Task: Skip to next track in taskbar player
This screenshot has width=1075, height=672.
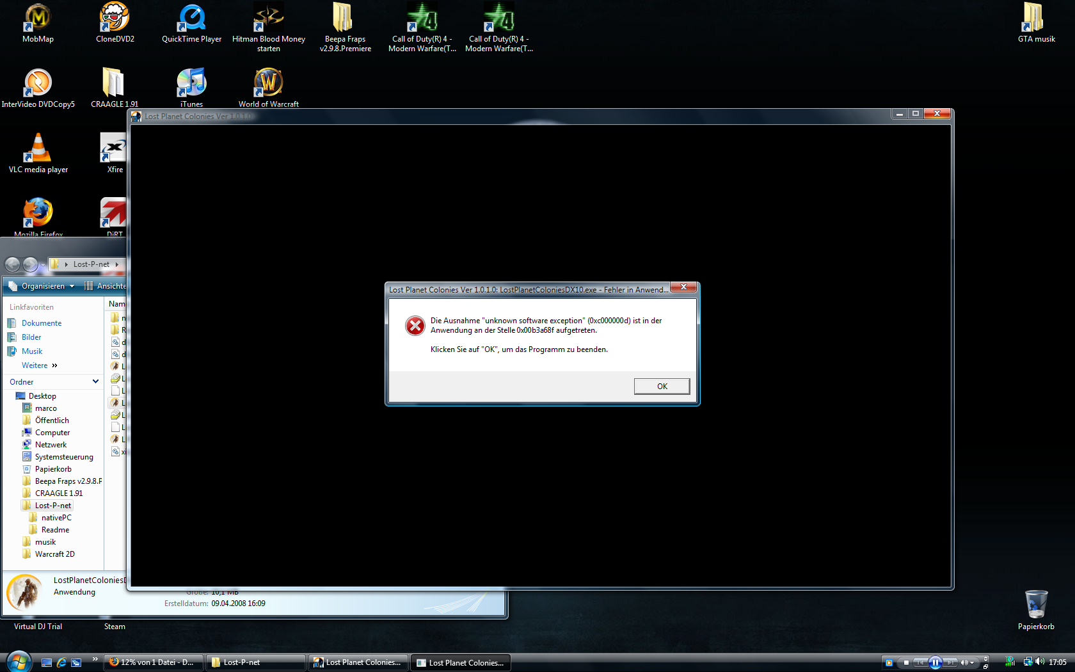Action: tap(951, 662)
